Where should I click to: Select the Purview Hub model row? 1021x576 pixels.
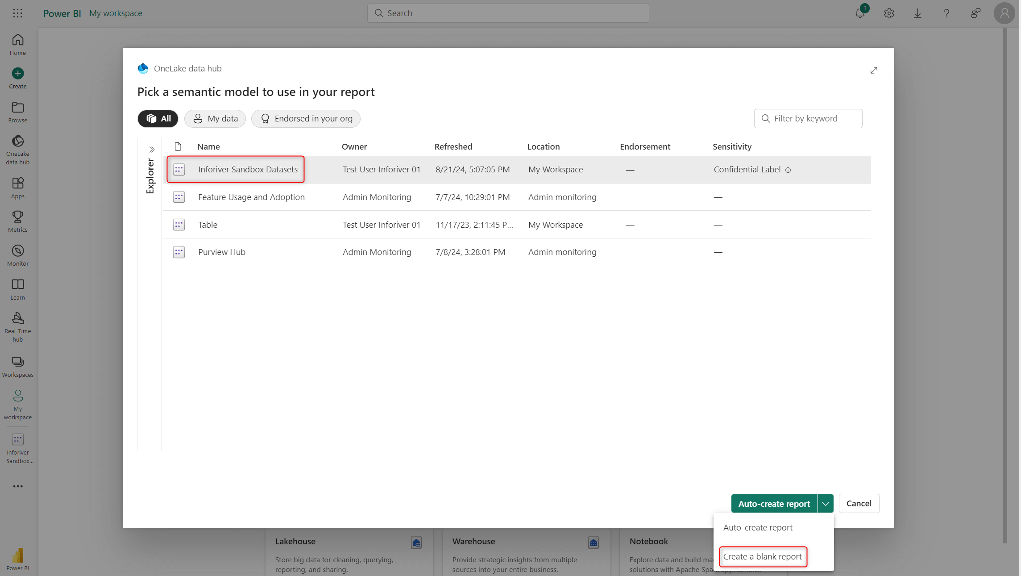[517, 252]
